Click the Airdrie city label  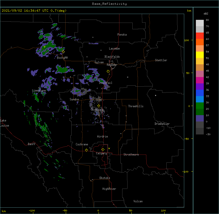[x=102, y=136]
